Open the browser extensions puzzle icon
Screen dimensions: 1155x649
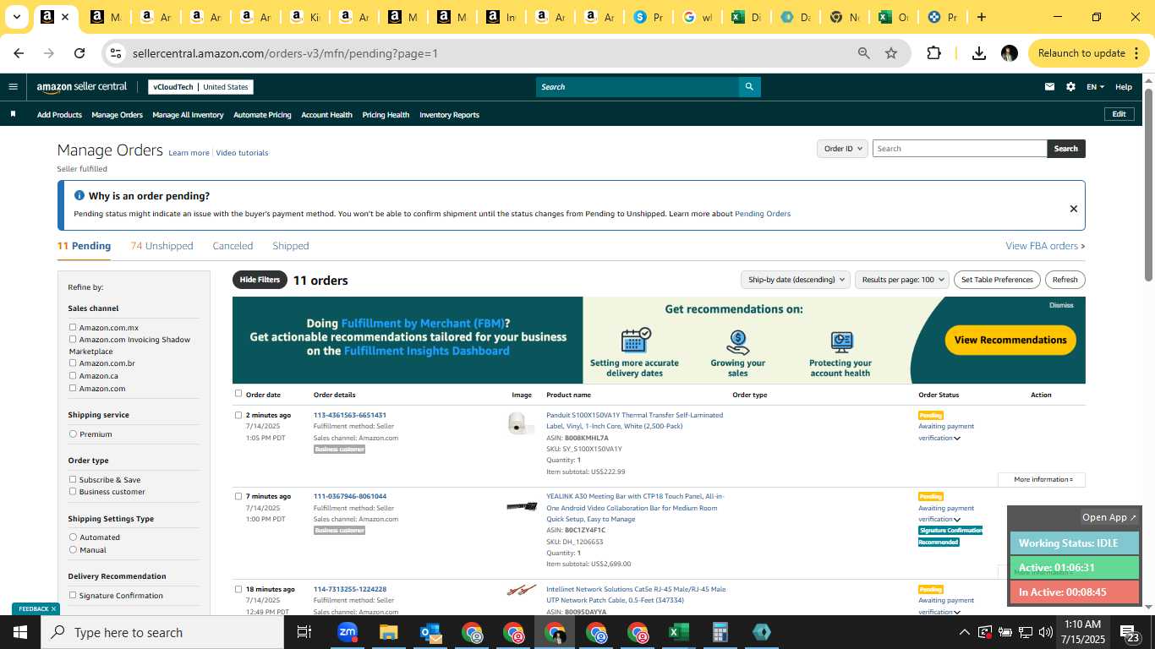point(933,53)
